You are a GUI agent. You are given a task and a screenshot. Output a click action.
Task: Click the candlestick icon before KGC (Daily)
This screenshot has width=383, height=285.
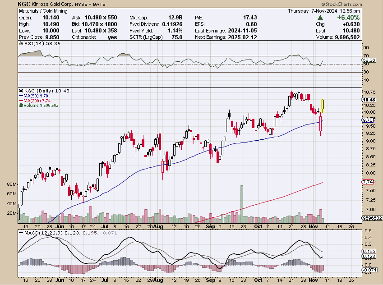[21, 91]
